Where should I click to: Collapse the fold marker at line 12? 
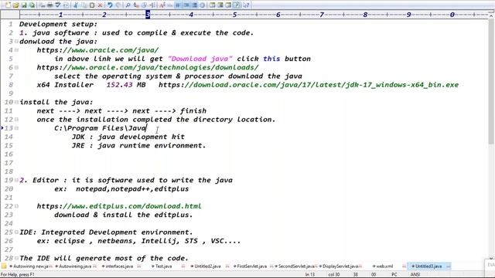click(16, 120)
